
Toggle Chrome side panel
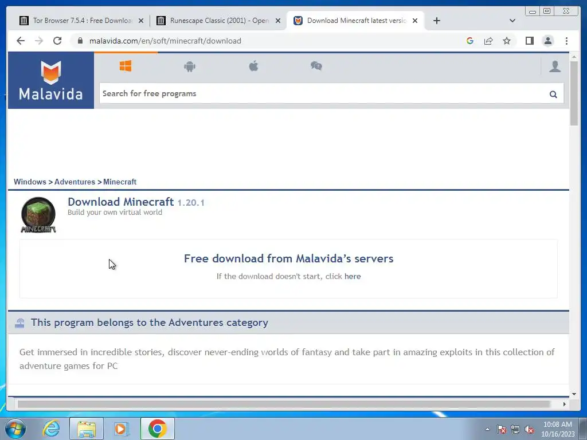coord(529,41)
